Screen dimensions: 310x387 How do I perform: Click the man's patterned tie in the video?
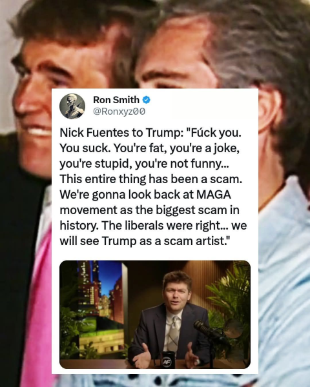tap(174, 333)
